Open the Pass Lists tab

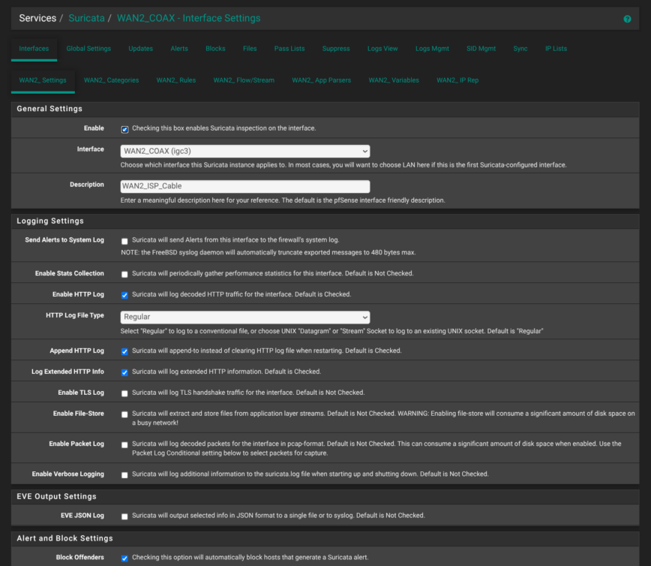(289, 49)
